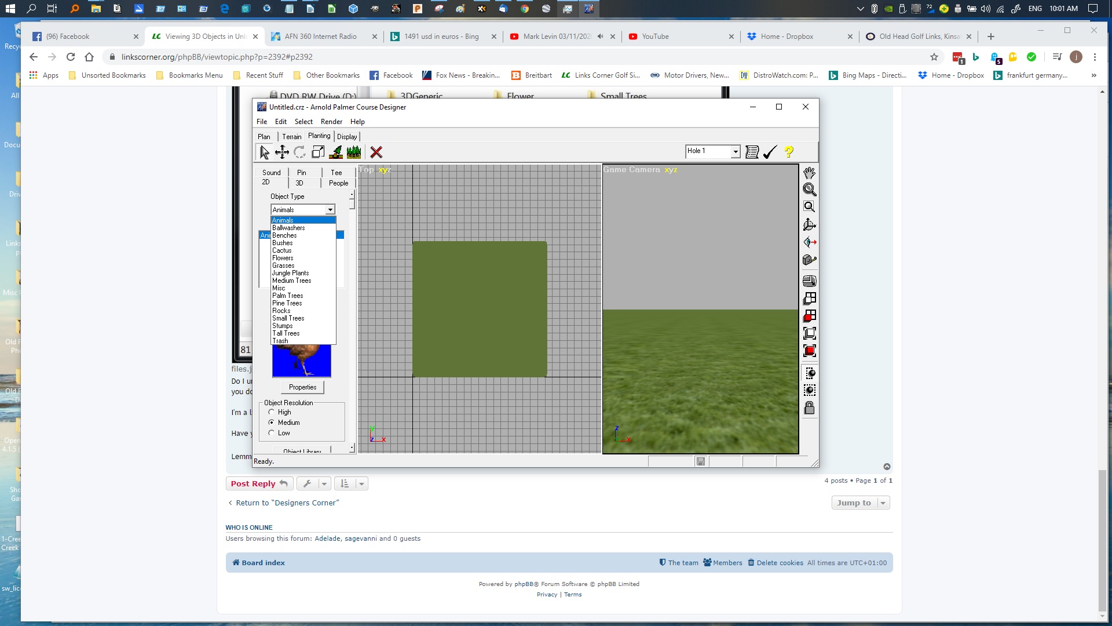
Task: Switch to the Terrain tab
Action: point(292,137)
